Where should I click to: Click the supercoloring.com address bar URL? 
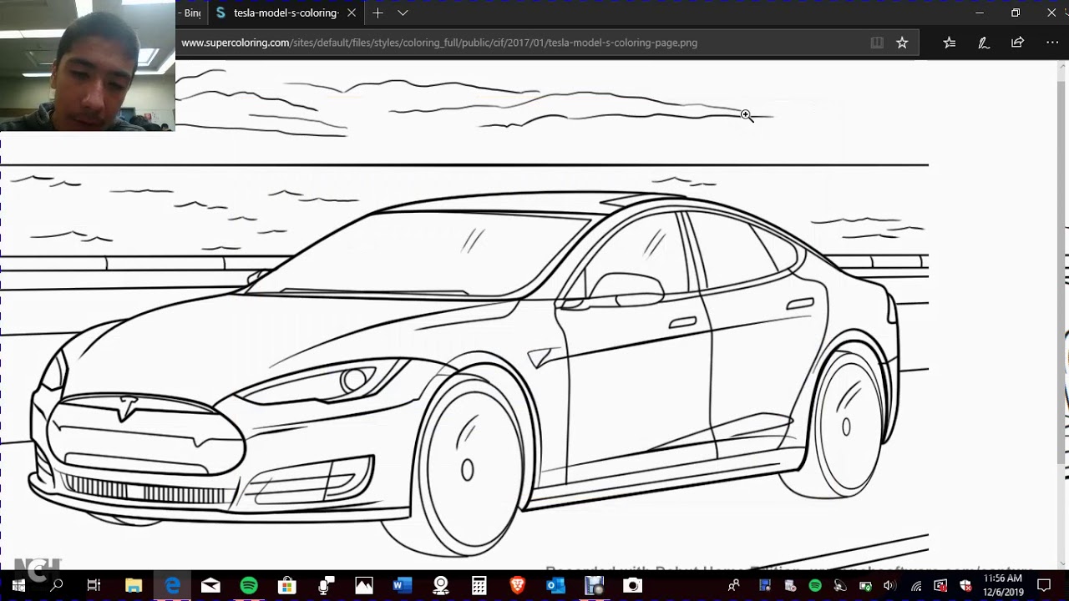click(439, 43)
